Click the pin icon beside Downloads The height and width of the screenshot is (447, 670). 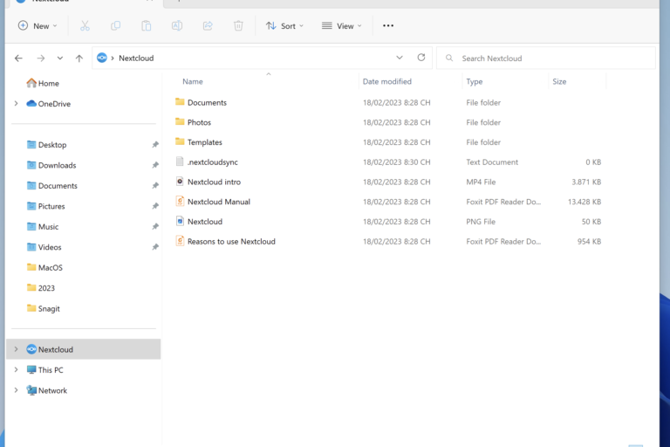pyautogui.click(x=155, y=165)
